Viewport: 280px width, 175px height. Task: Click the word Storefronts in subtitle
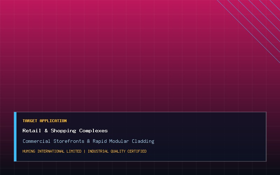[x=69, y=141]
